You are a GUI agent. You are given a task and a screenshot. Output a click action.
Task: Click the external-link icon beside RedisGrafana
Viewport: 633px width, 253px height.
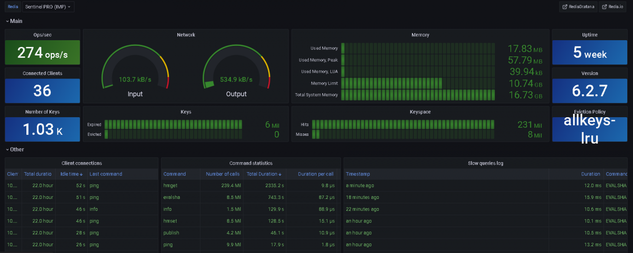click(565, 7)
